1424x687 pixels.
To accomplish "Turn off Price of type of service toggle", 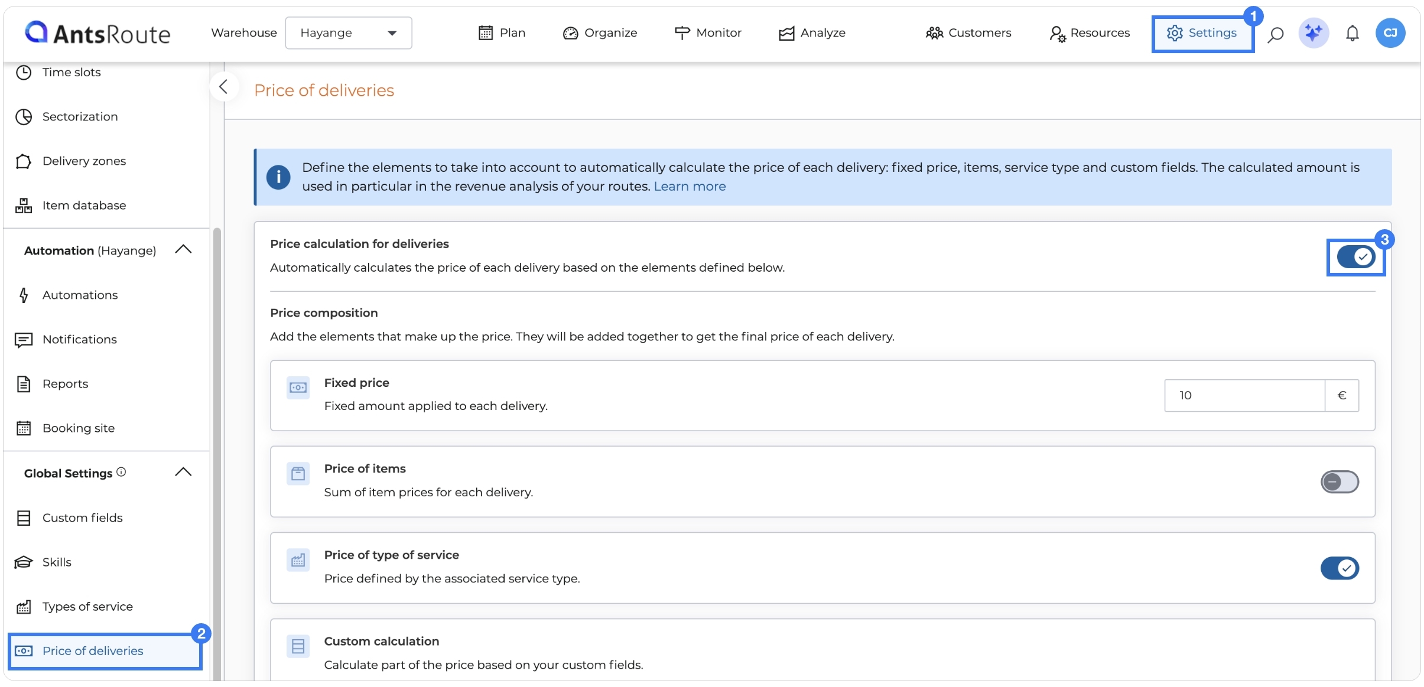I will (x=1340, y=568).
